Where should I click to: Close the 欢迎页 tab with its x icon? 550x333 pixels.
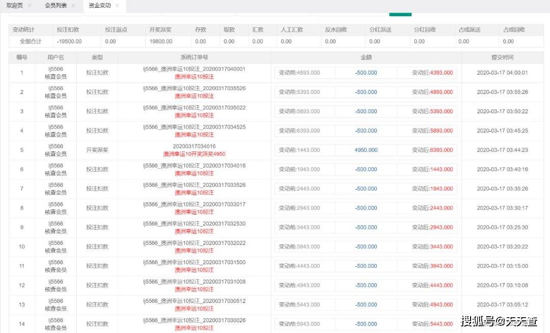click(30, 6)
